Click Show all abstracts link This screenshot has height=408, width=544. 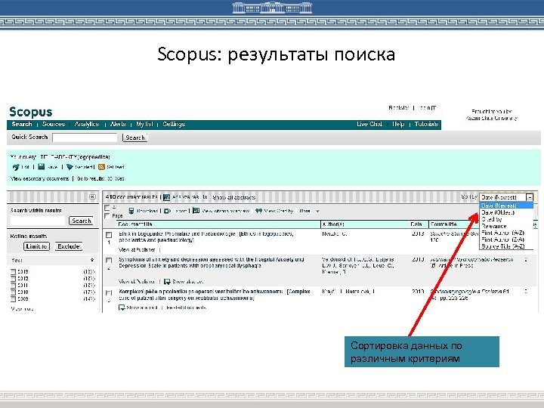(x=234, y=197)
